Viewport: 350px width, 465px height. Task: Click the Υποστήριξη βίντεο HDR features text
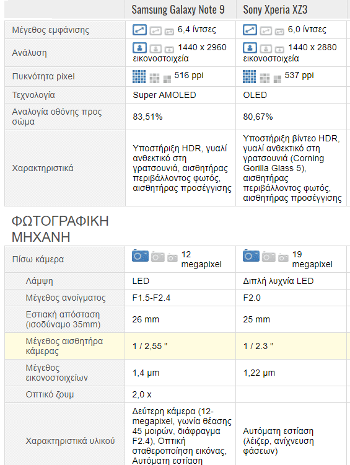[x=292, y=168]
